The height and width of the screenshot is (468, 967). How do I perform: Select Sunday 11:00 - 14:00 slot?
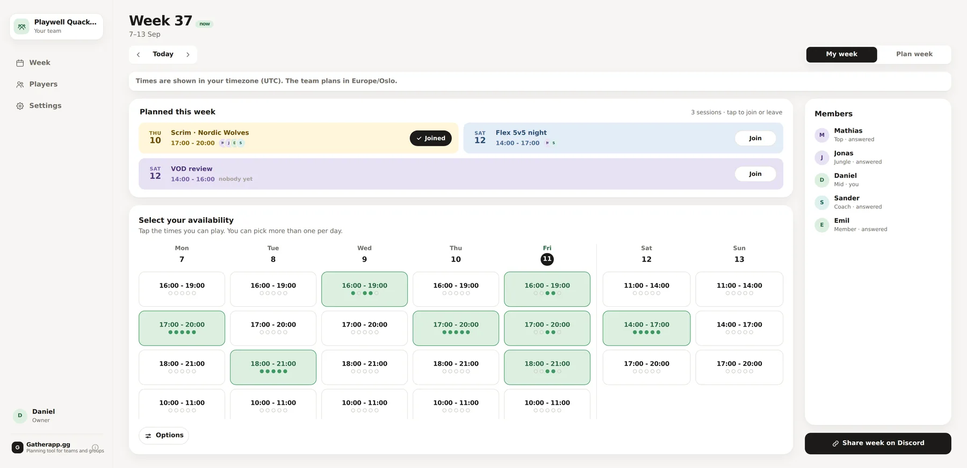(x=739, y=289)
